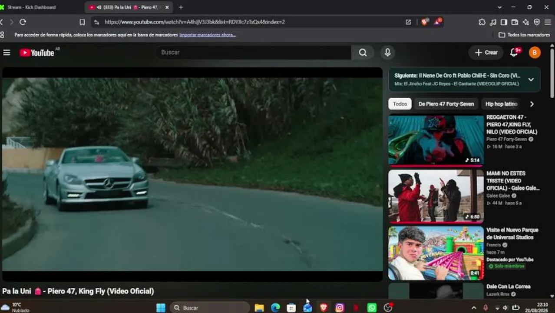Screen dimensions: 555x313
Task: Open the Windows Start menu
Action: click(161, 308)
